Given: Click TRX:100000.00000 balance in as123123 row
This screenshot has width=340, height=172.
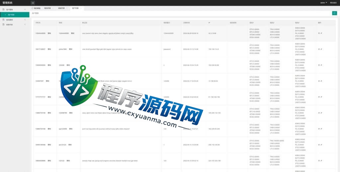Looking at the screenshot, I should (x=277, y=141).
